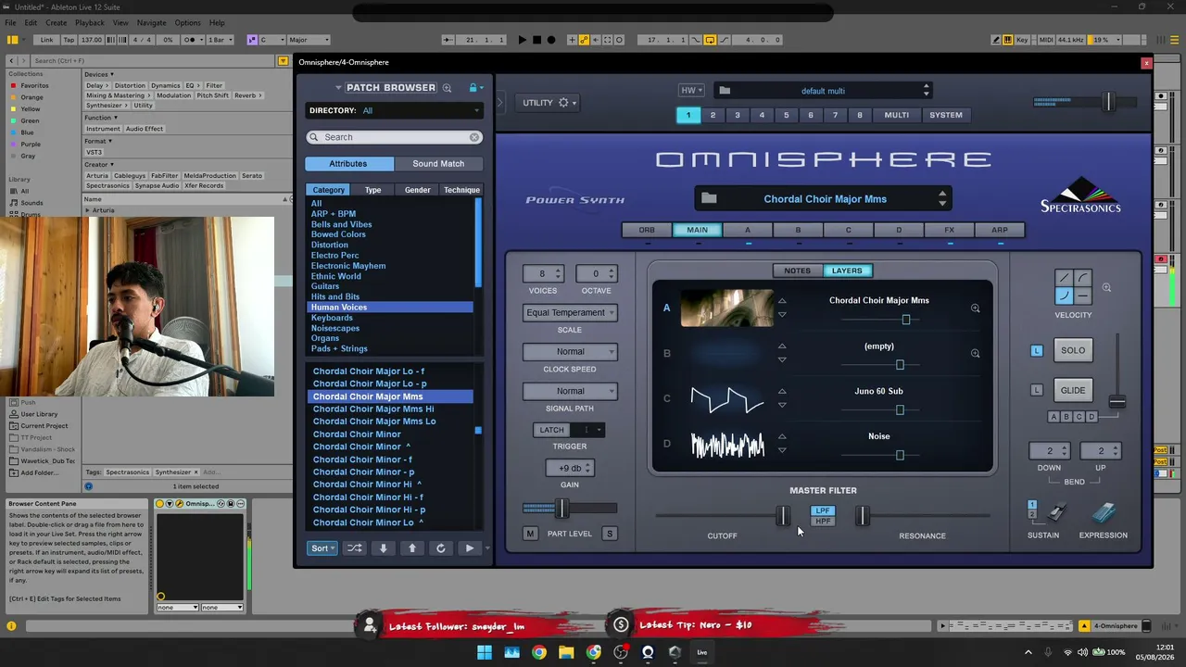Open the default multi folder icon
Viewport: 1186px width, 667px height.
725,91
